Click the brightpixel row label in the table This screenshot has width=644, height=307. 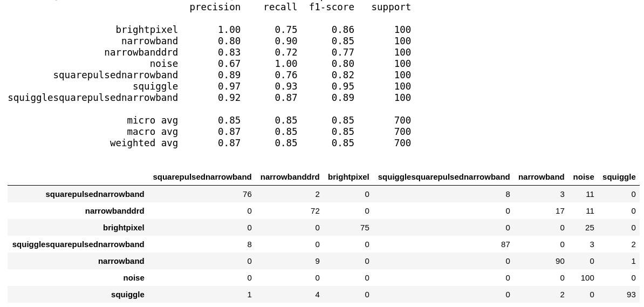pos(124,228)
